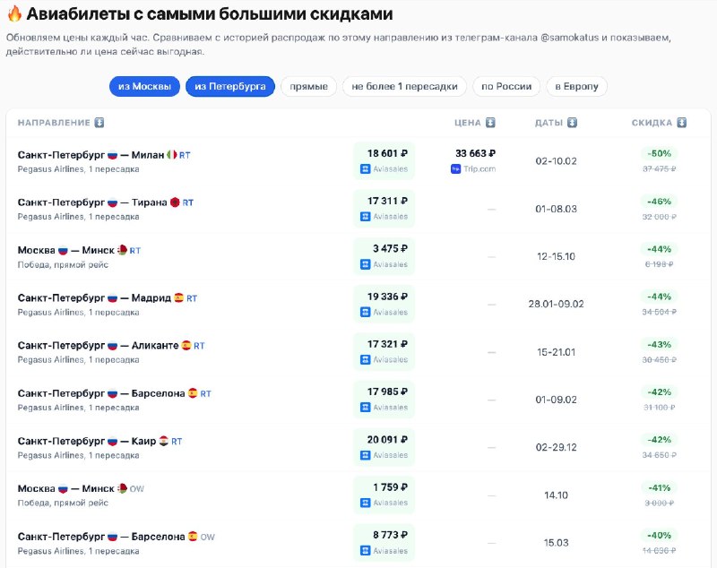Open Saint Petersburg — Alicante route

(x=111, y=346)
